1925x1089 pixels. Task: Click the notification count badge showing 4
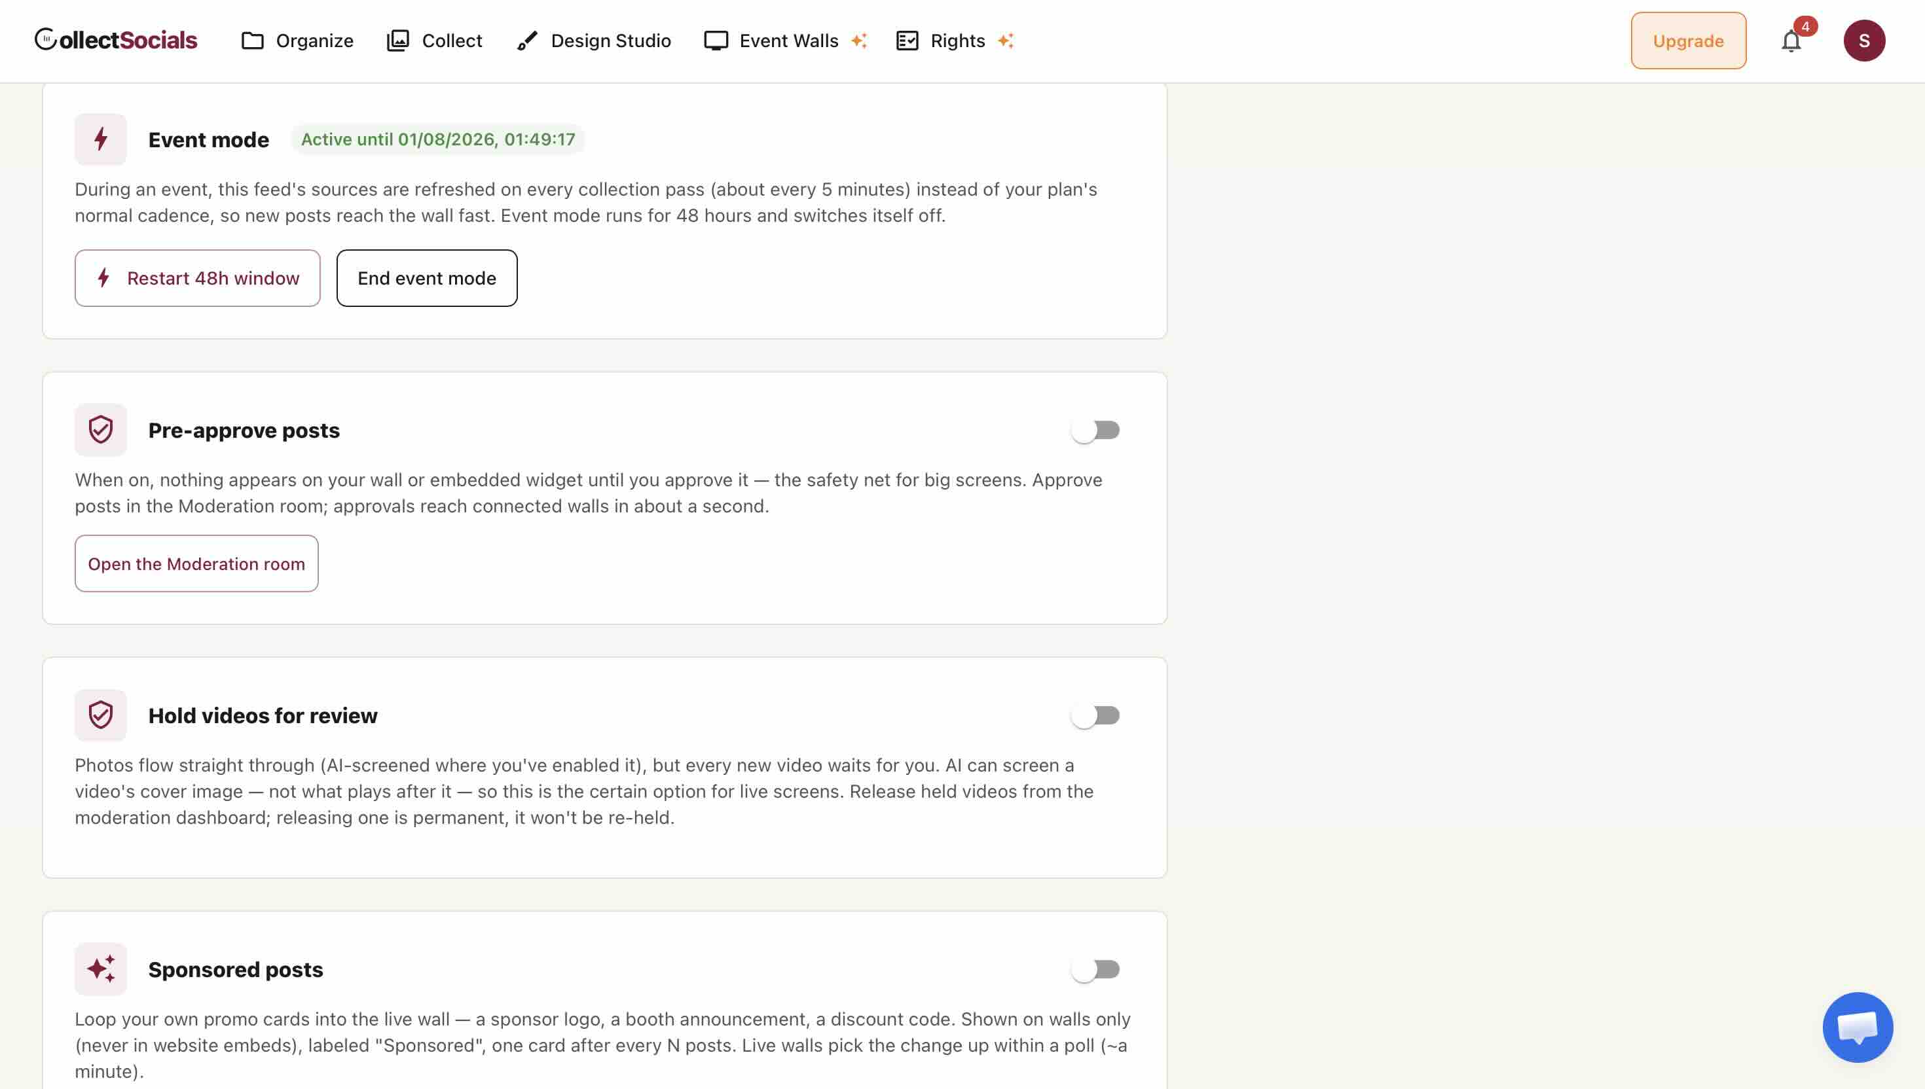(1805, 26)
